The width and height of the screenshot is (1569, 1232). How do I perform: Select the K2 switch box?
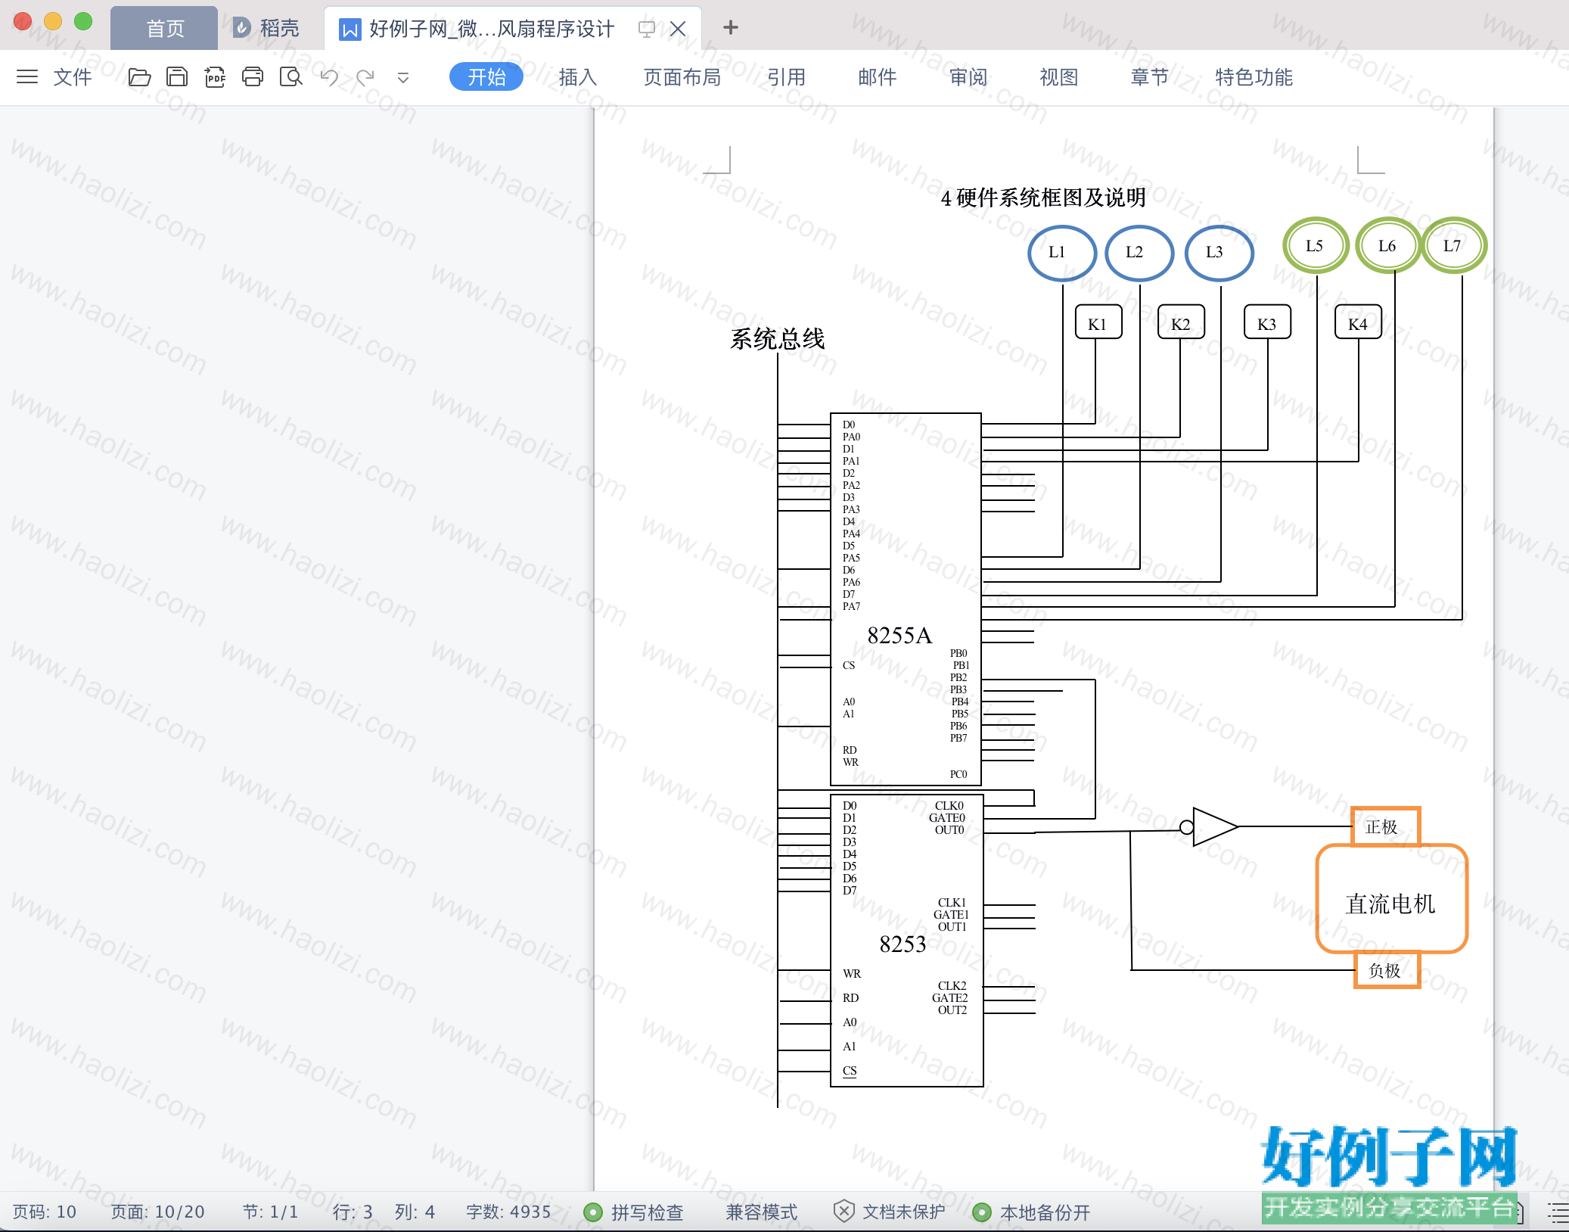click(1181, 323)
